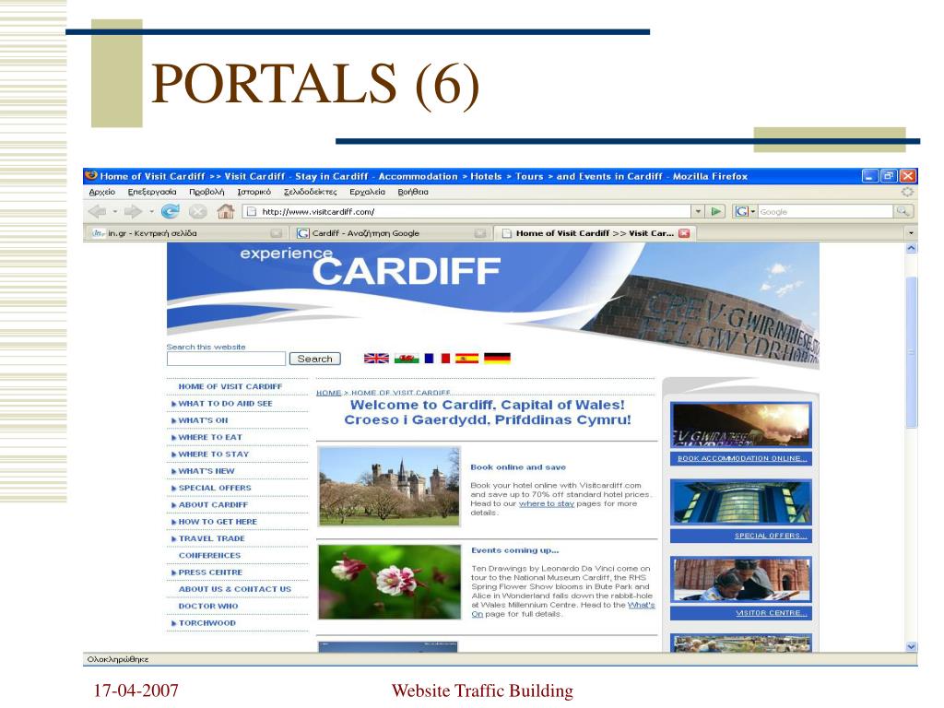
Task: Click the scrollbar down arrow
Action: (x=911, y=646)
